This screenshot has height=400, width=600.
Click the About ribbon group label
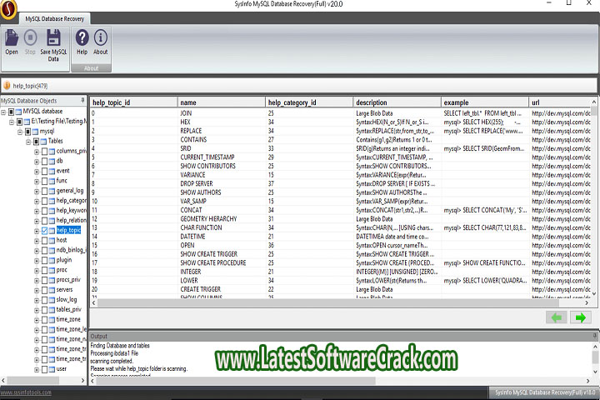tap(91, 68)
